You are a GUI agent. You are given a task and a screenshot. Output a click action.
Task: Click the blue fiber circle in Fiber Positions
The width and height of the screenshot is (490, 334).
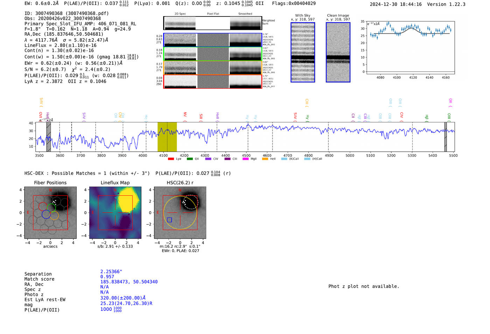tap(46, 214)
